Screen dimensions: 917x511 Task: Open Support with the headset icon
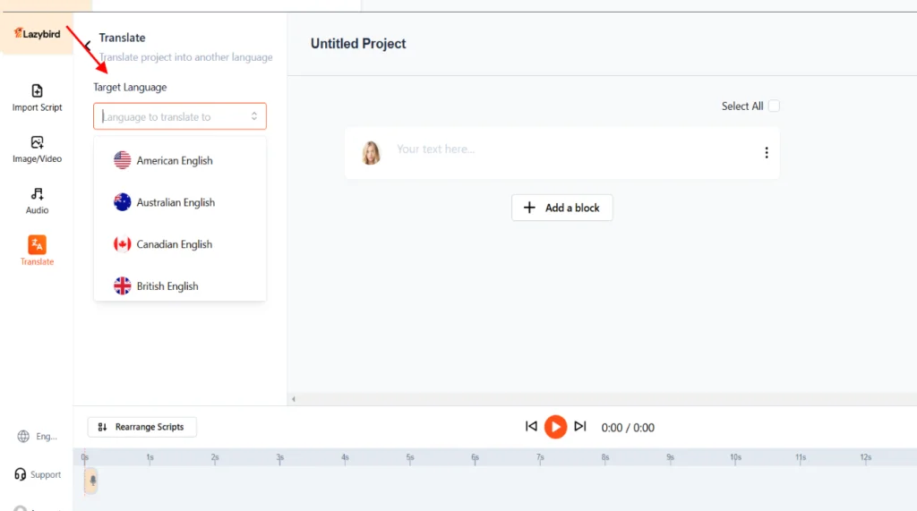click(21, 474)
